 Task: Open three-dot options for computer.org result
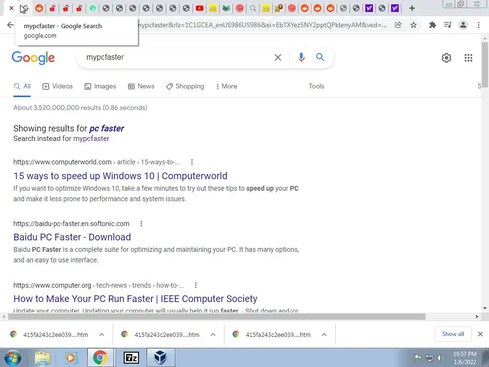tap(195, 285)
